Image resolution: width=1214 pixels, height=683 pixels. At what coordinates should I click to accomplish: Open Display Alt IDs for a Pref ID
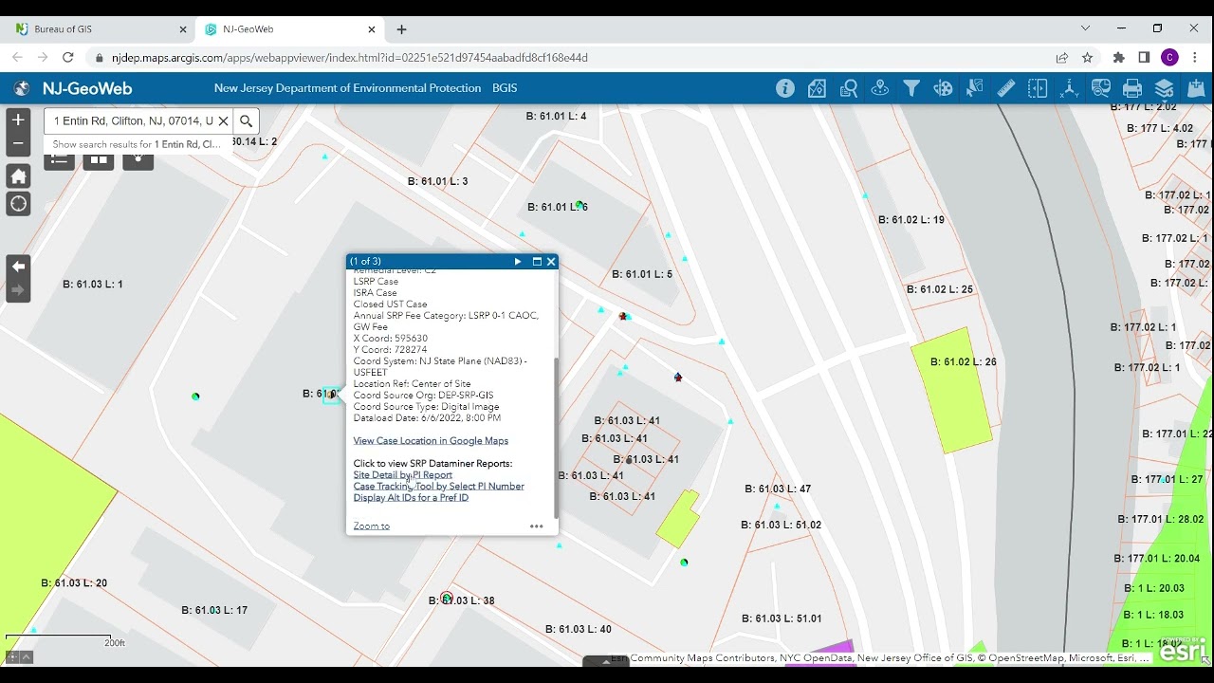click(411, 497)
